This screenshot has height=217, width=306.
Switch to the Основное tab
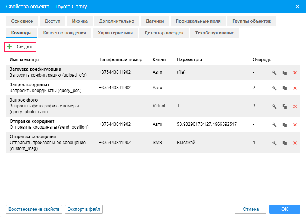pyautogui.click(x=22, y=21)
